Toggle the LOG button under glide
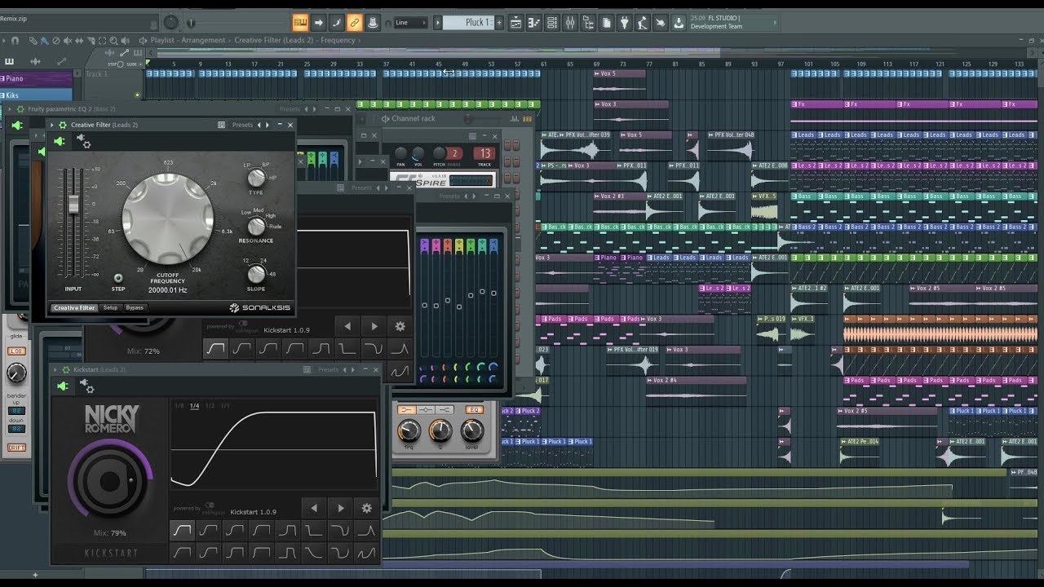The image size is (1044, 587). tap(16, 351)
